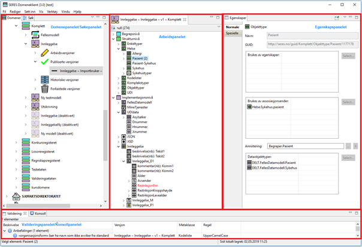Click the deactivated InnleggelseNy model icon

point(35,124)
